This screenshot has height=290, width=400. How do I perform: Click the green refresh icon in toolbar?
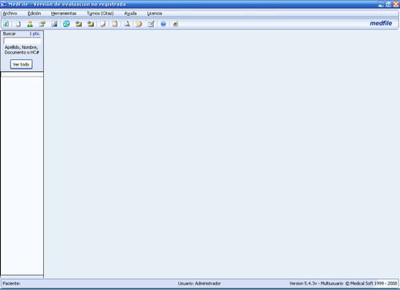[x=6, y=24]
